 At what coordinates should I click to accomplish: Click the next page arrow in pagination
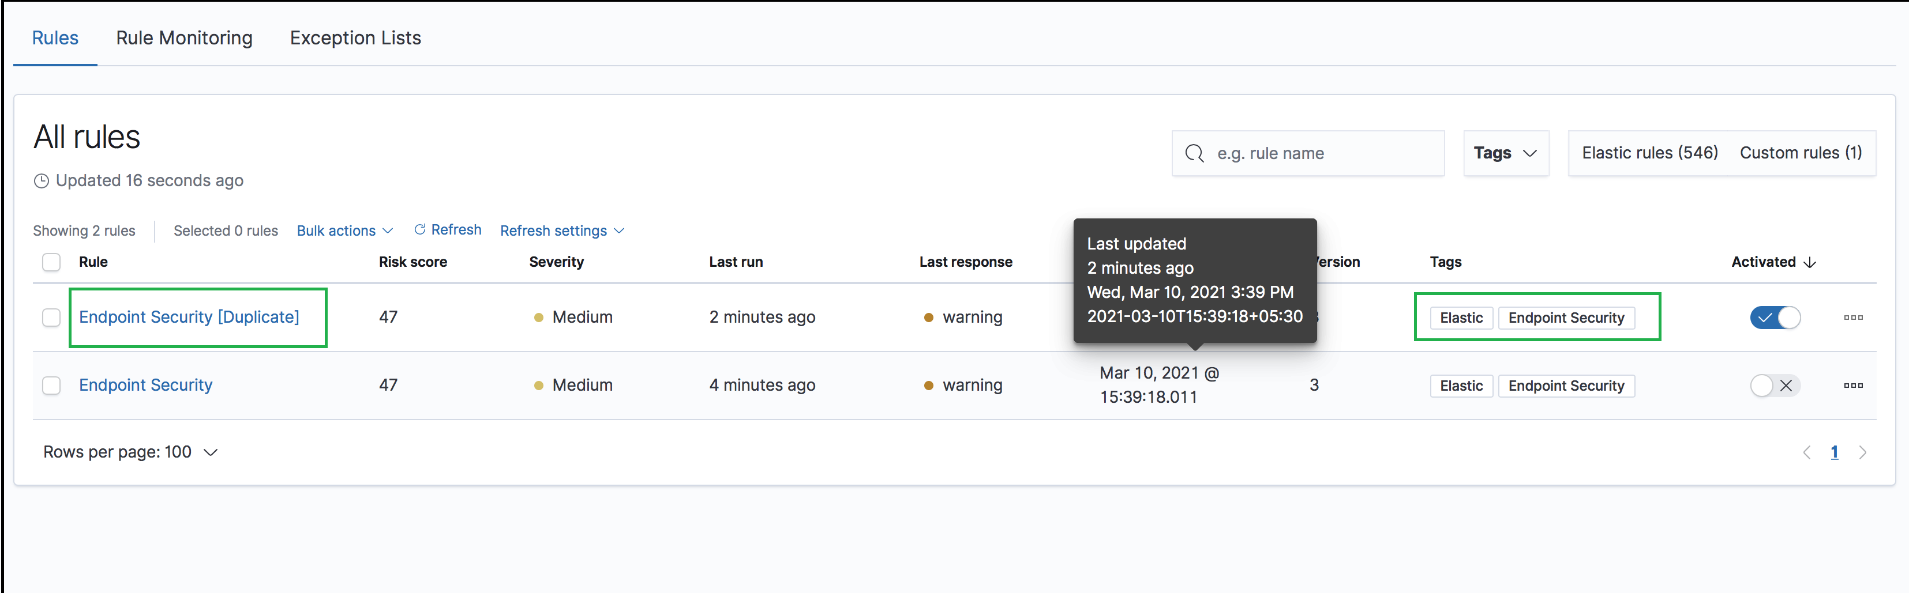1864,452
